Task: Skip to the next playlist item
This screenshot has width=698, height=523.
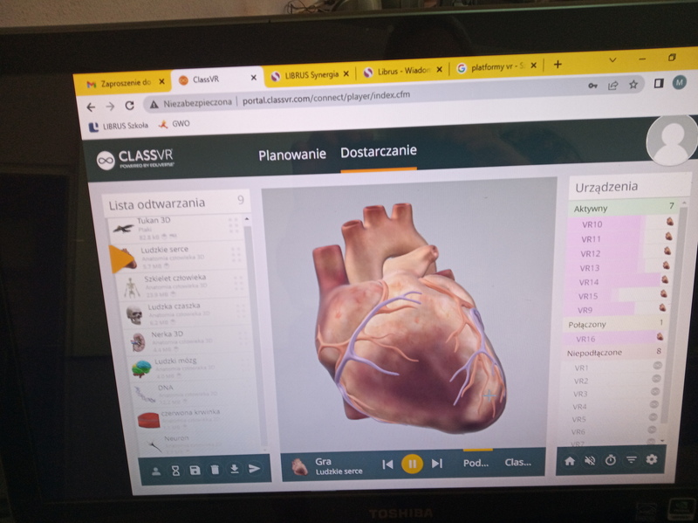Action: click(x=437, y=464)
